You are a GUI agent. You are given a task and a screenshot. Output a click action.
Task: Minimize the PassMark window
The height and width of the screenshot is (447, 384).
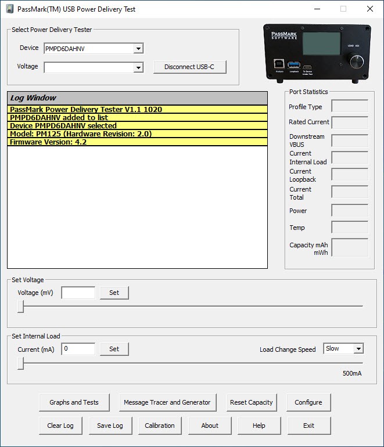(317, 9)
